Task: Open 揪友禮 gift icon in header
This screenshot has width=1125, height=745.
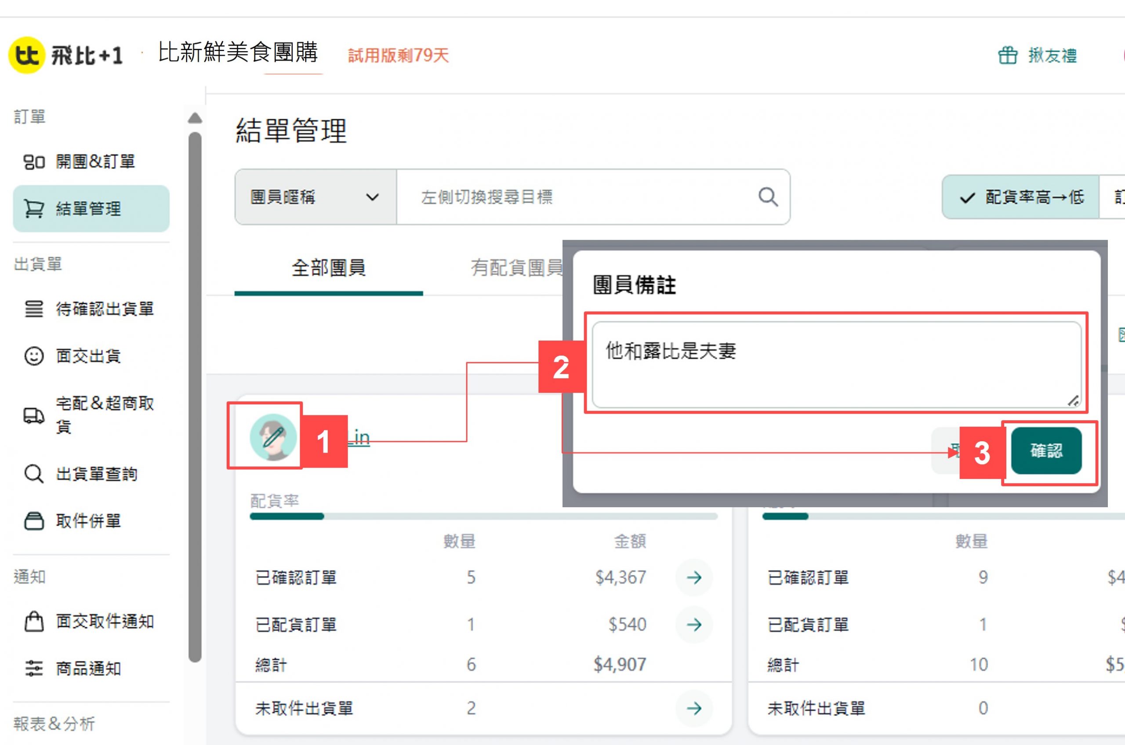Action: [1007, 55]
